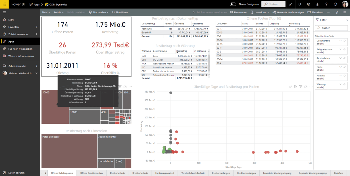Click Abonnieren to subscribe
The image size is (350, 176).
point(315,12)
